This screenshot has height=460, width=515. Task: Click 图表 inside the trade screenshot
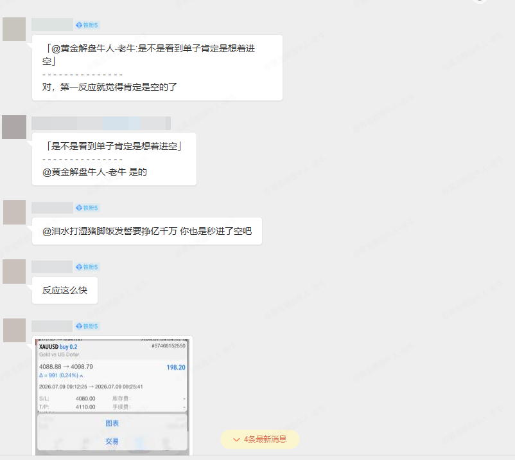coord(112,423)
